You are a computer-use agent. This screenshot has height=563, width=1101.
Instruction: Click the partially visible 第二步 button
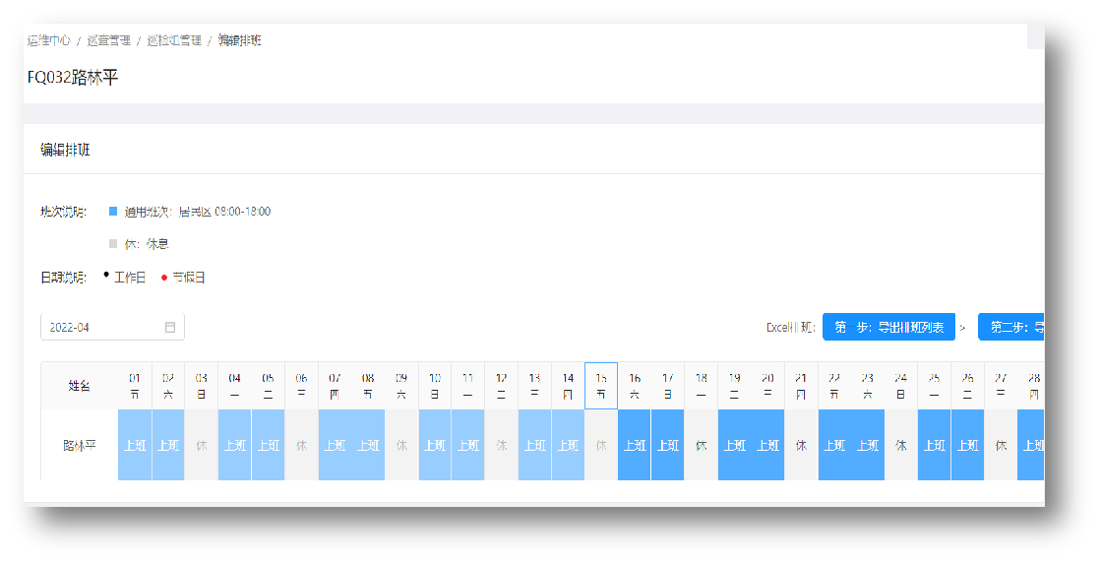click(1011, 327)
